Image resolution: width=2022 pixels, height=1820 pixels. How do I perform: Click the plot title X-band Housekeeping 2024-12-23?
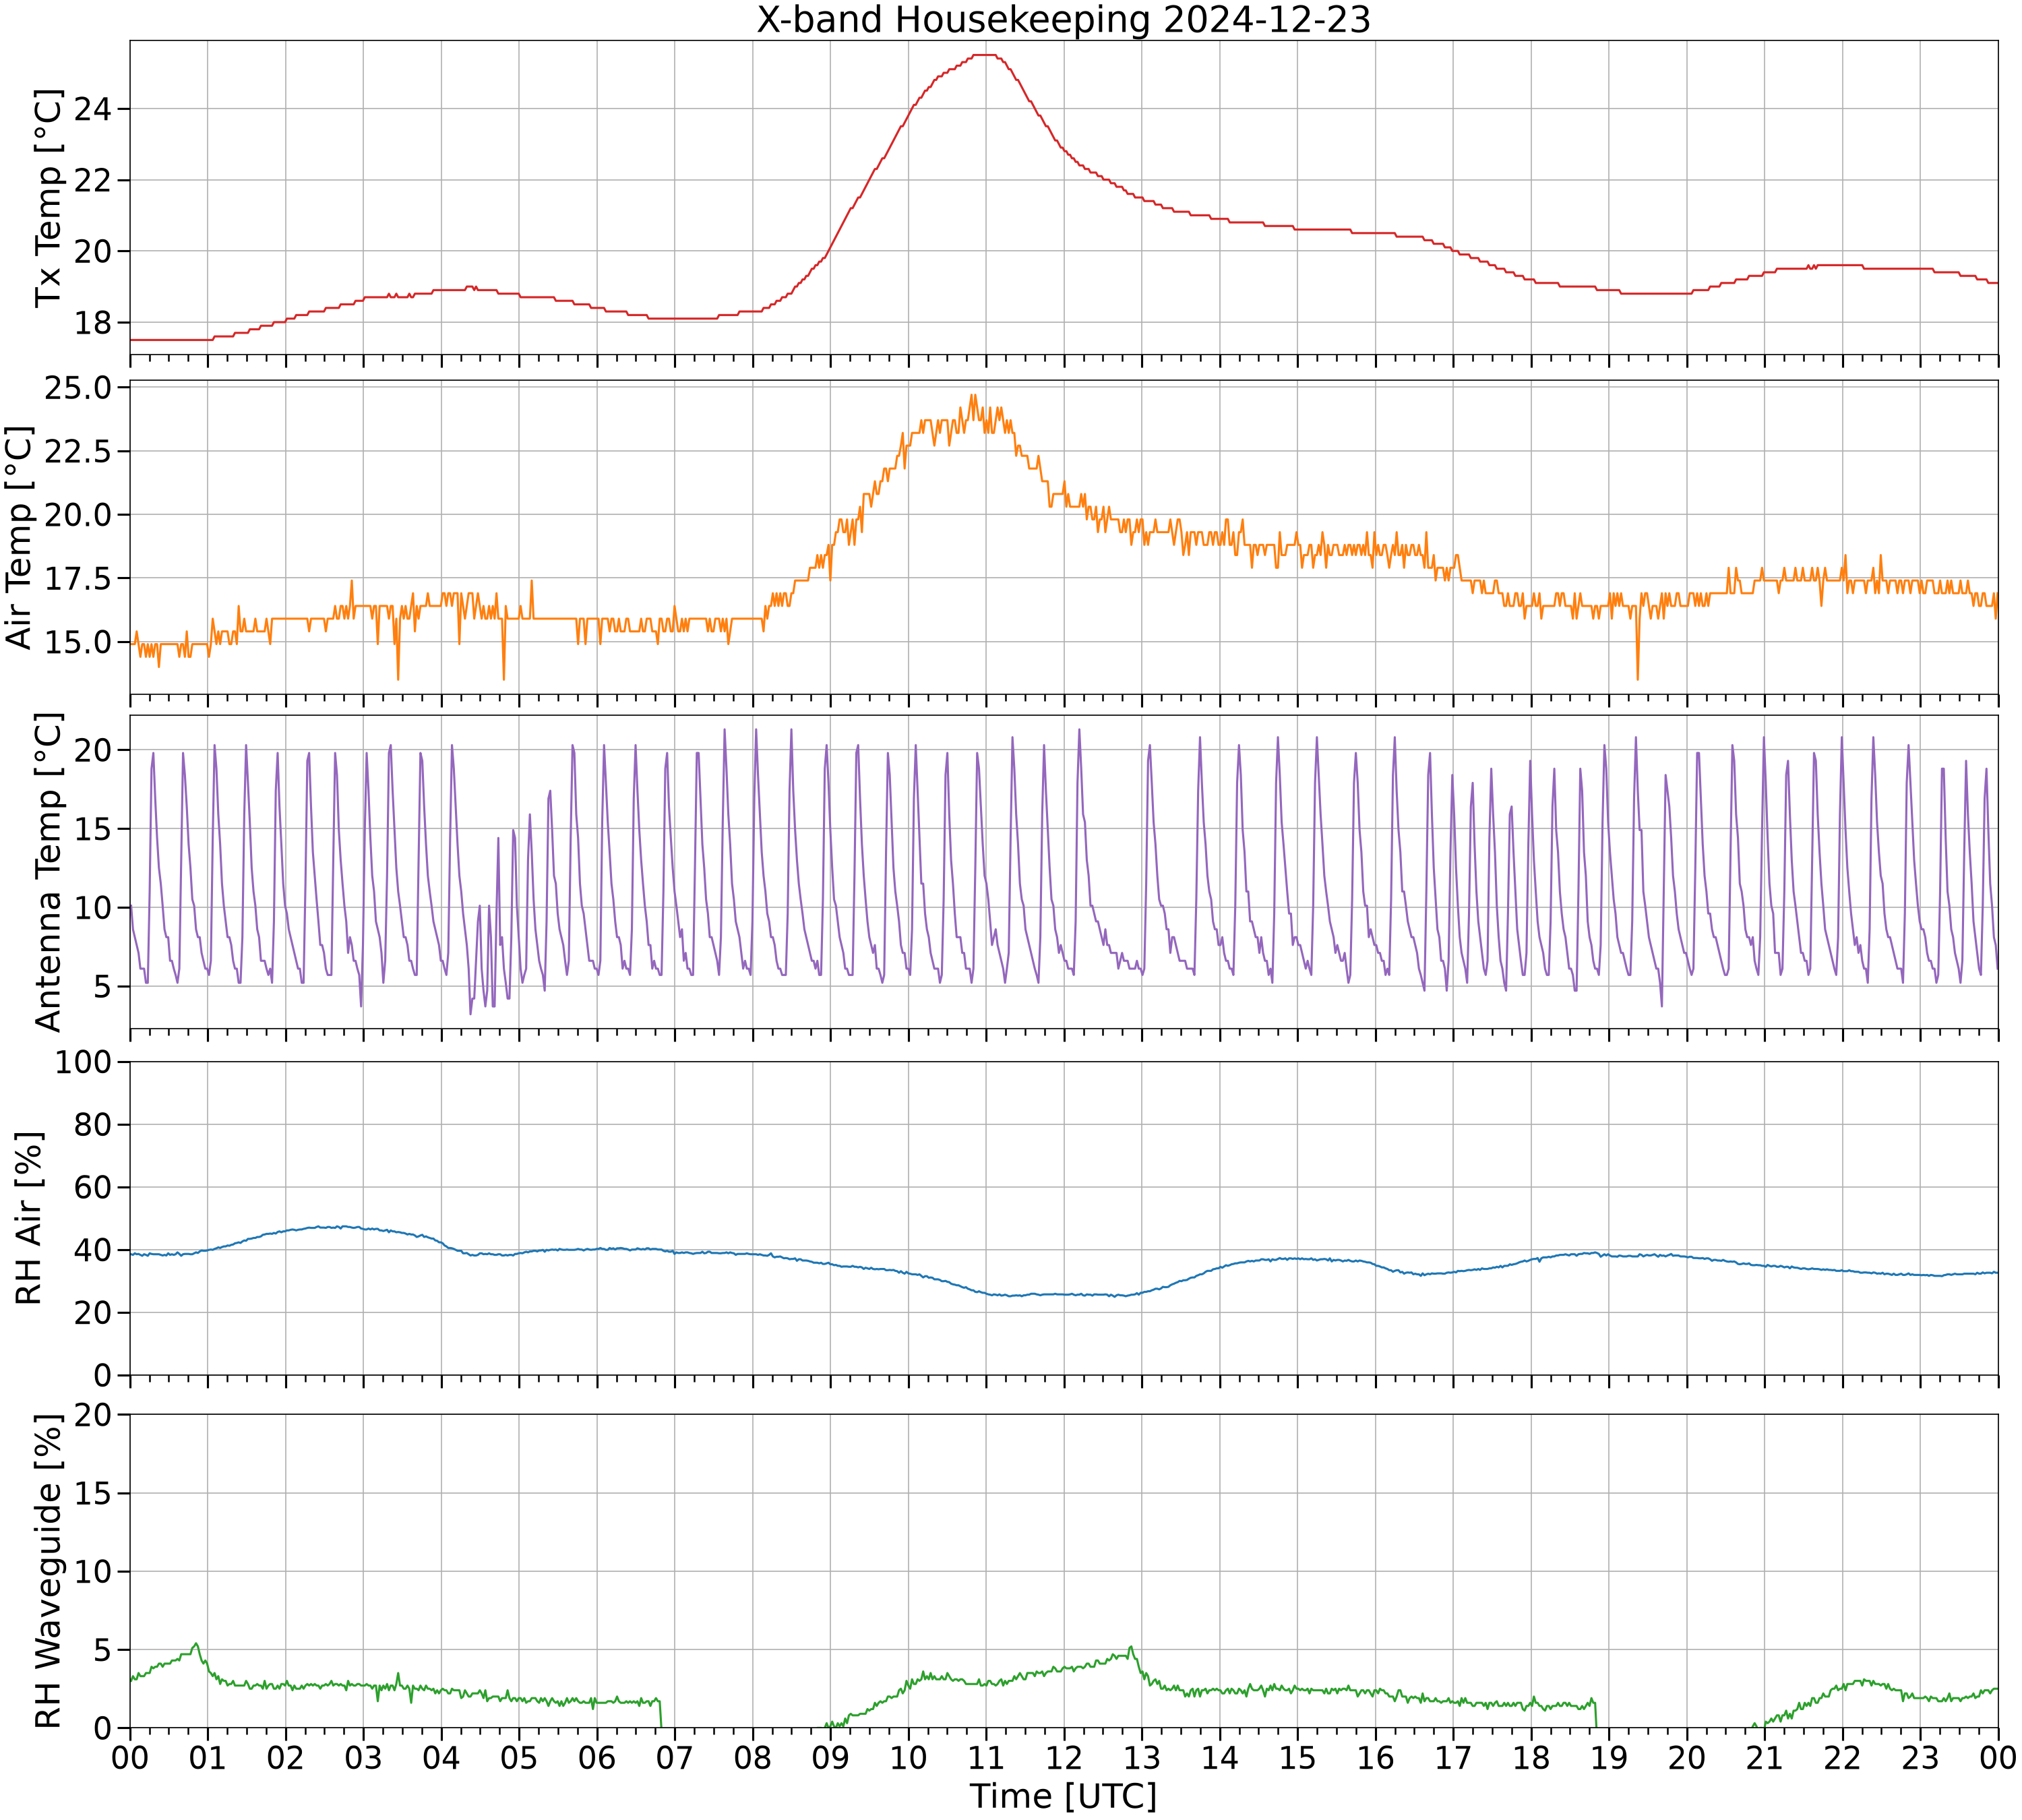(1063, 19)
